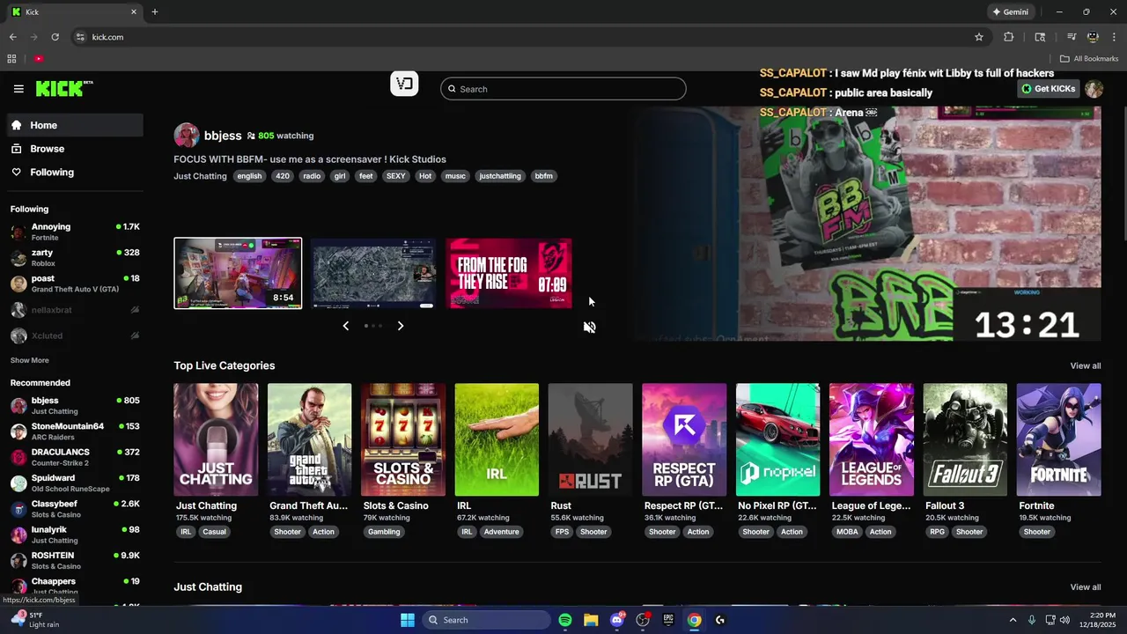This screenshot has width=1127, height=634.
Task: Open user profile avatar menu
Action: click(x=1094, y=89)
